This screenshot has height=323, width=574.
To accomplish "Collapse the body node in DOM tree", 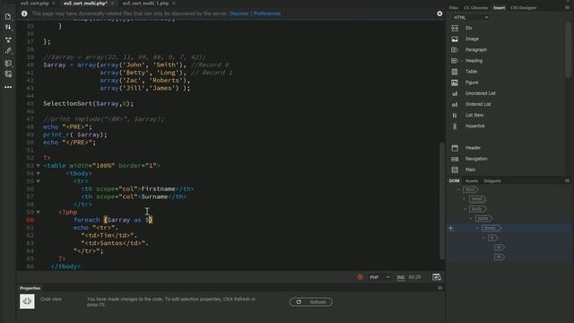I will (465, 209).
